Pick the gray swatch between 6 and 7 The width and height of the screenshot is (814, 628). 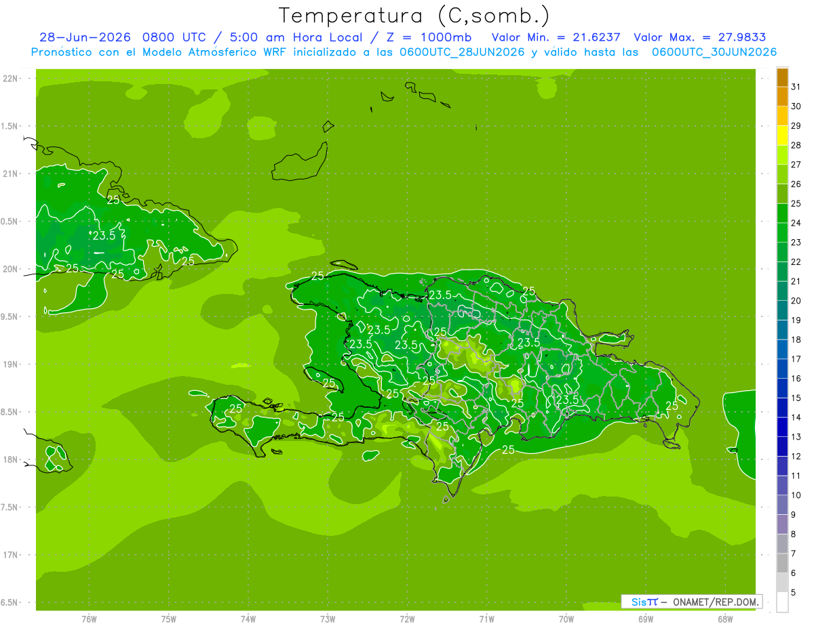pyautogui.click(x=782, y=563)
